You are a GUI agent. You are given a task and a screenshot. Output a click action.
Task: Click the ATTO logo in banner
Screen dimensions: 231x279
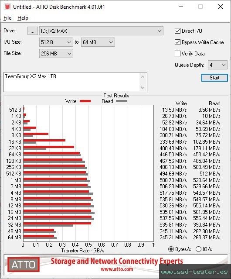click(x=24, y=265)
